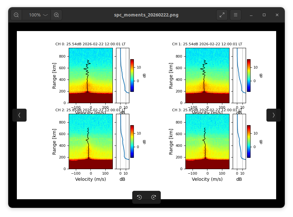Click the CH 0 spectrum heatmap
Viewport: 293px width, 217px height.
click(x=91, y=75)
